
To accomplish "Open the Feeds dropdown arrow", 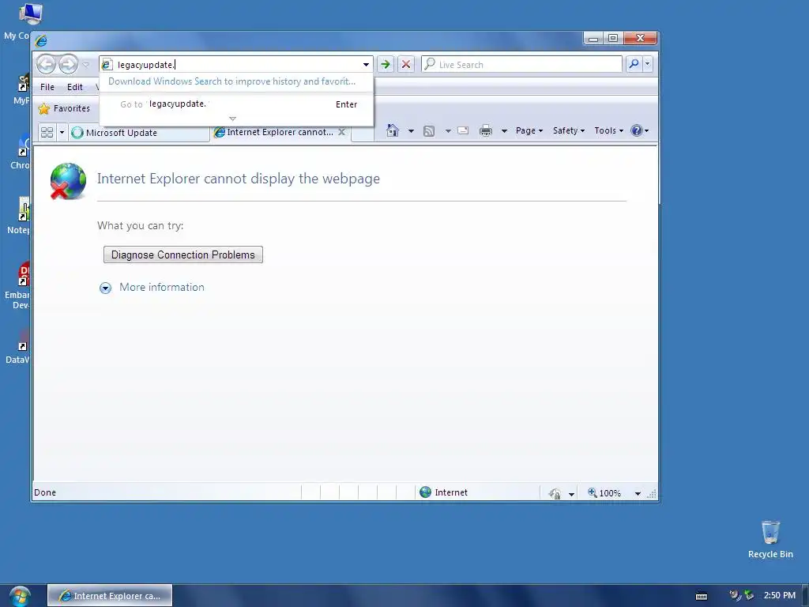I will [448, 131].
